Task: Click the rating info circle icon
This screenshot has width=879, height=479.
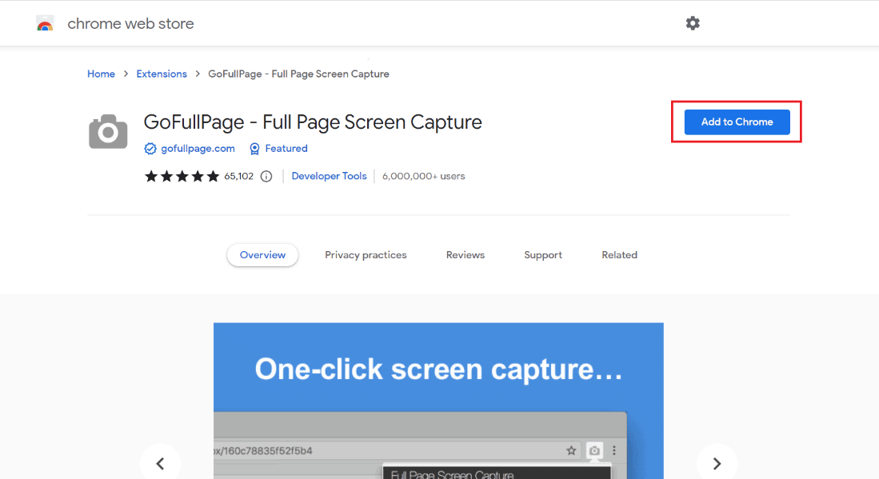Action: coord(266,177)
